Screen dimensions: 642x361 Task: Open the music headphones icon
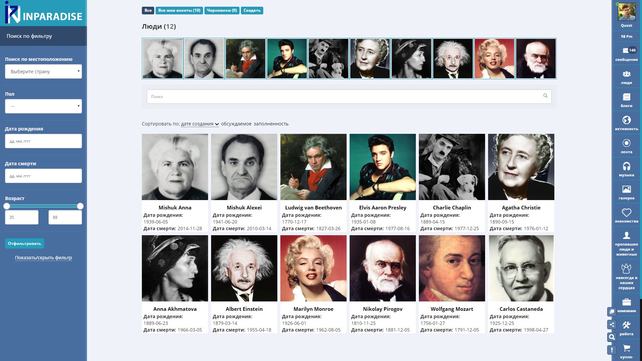click(626, 166)
